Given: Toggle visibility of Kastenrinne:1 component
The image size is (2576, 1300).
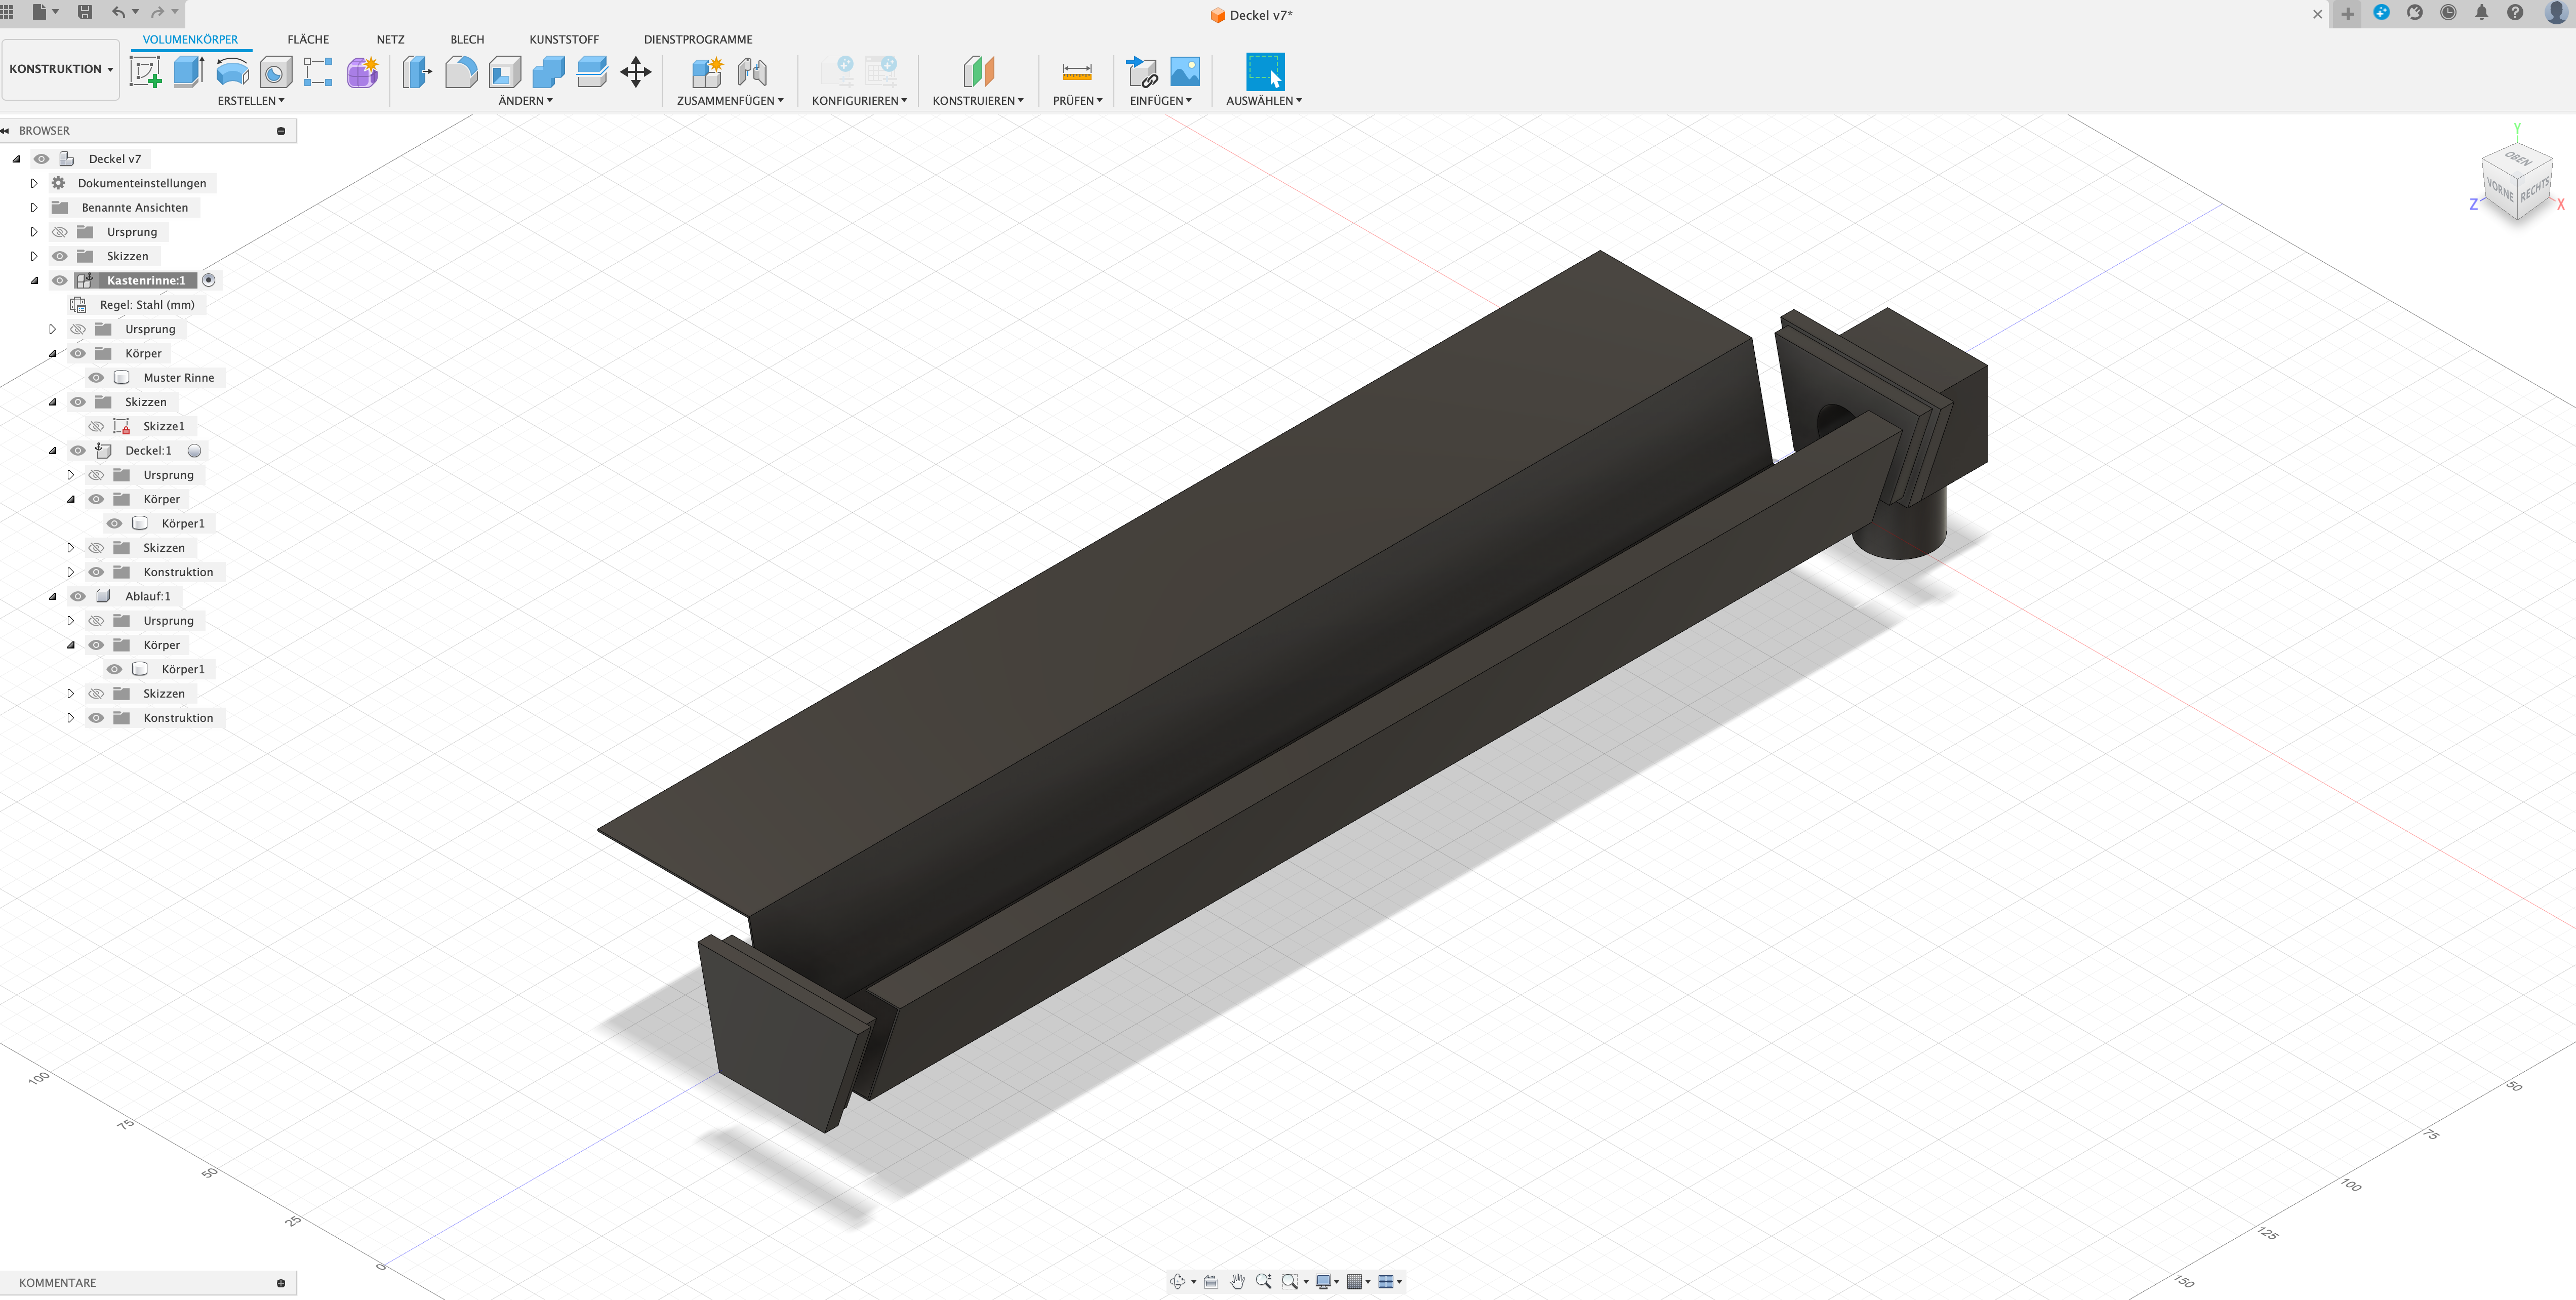Looking at the screenshot, I should click(x=60, y=280).
